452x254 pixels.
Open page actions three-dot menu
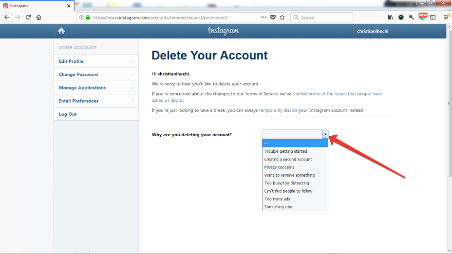[x=264, y=18]
